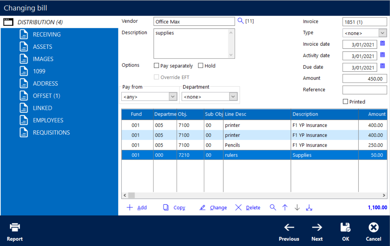390x246 pixels.
Task: Open the Due date calendar icon
Action: click(382, 66)
